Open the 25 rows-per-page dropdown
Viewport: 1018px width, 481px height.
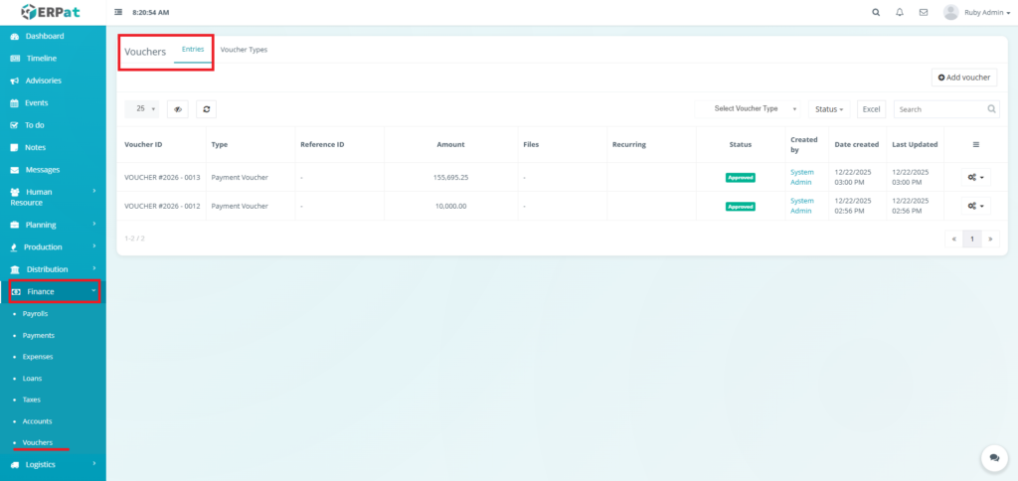[x=142, y=109]
